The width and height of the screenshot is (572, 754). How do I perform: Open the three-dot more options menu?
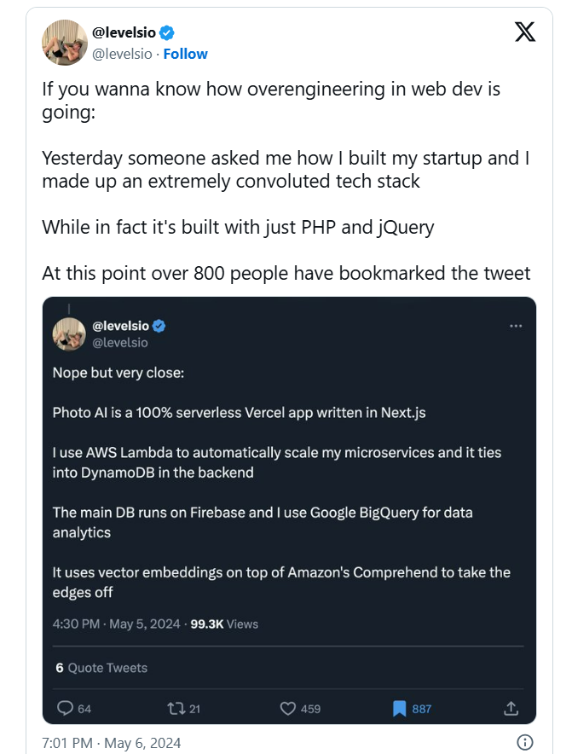(515, 325)
